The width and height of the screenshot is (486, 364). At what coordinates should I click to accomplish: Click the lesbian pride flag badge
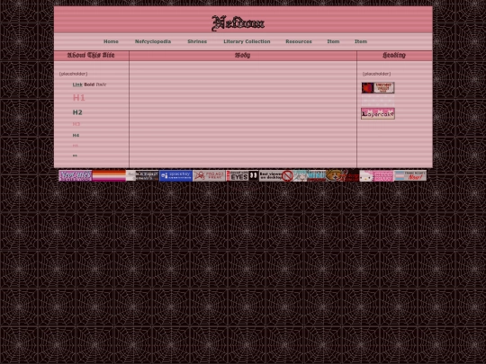pyautogui.click(x=109, y=176)
